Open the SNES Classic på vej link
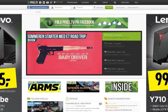The image size is (168, 112). pyautogui.click(x=112, y=108)
